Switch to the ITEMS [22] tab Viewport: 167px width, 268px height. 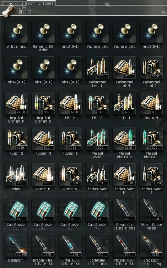pyautogui.click(x=13, y=3)
